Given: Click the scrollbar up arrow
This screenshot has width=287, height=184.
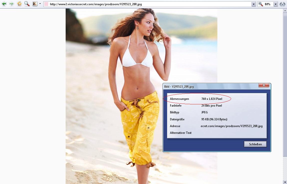Looking at the screenshot, I should click(x=285, y=11).
